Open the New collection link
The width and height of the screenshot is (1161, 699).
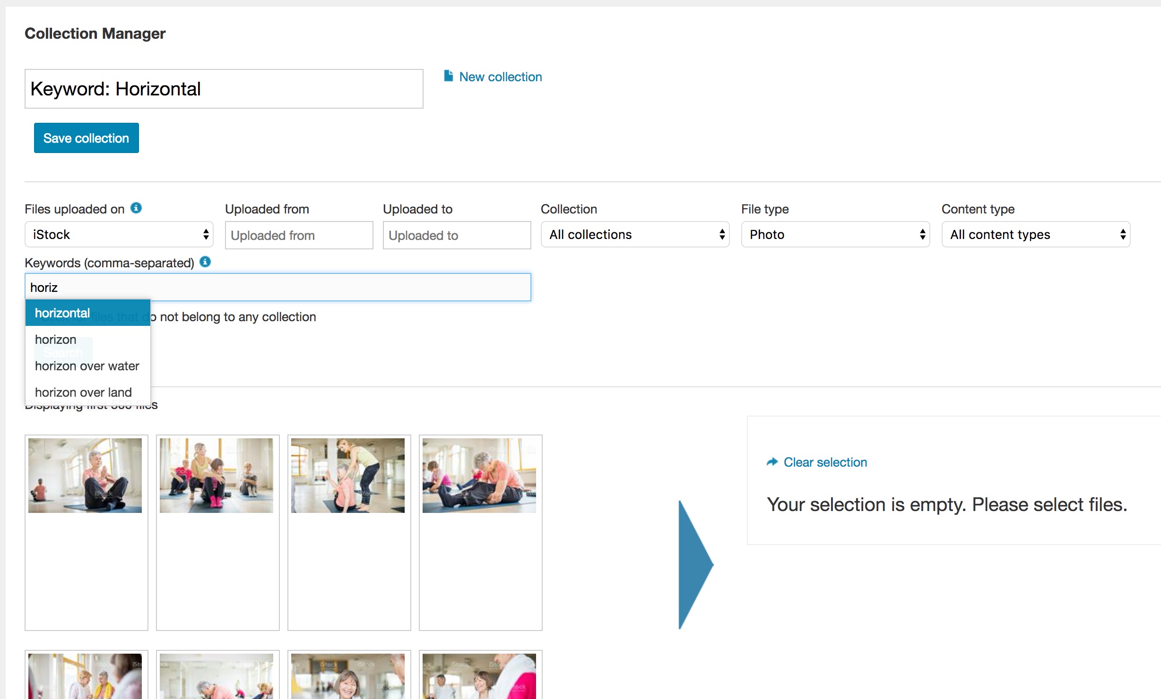(x=500, y=77)
